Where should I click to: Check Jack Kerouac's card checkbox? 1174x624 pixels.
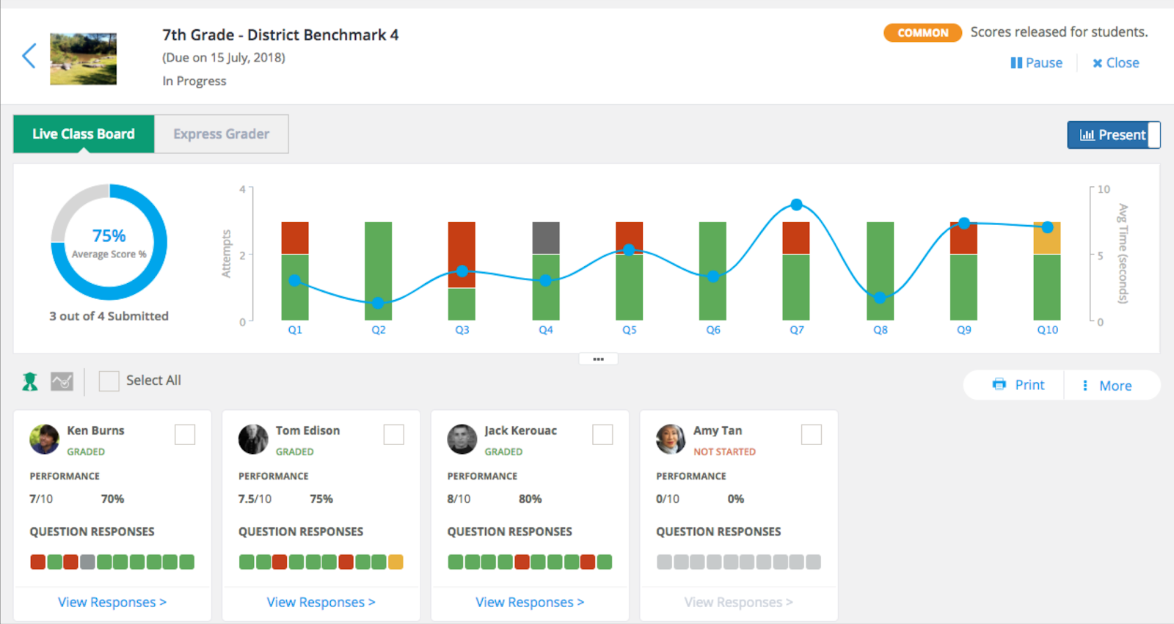602,435
